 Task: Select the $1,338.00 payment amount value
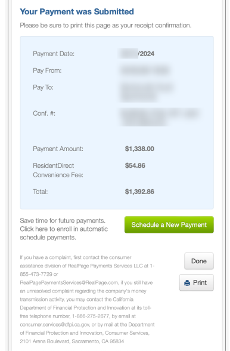coord(139,149)
